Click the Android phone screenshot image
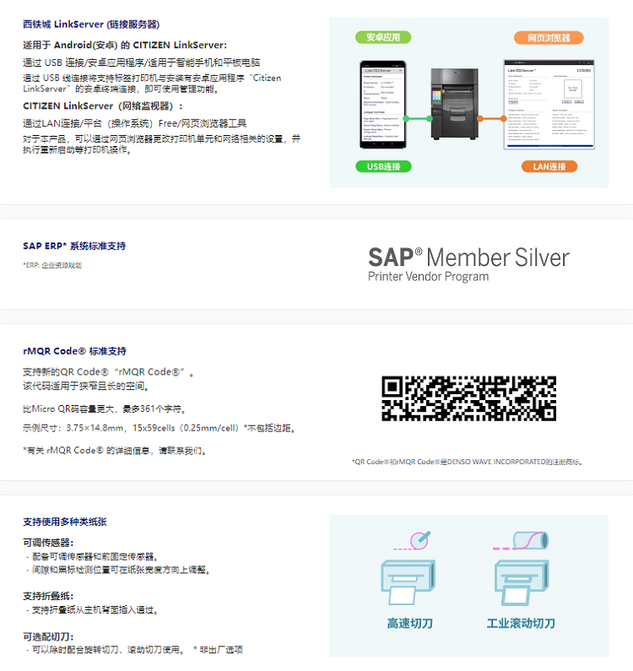 383,105
